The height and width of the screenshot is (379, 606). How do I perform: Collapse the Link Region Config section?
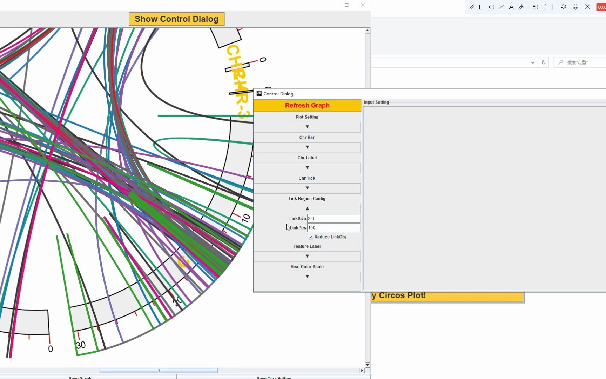coord(307,209)
